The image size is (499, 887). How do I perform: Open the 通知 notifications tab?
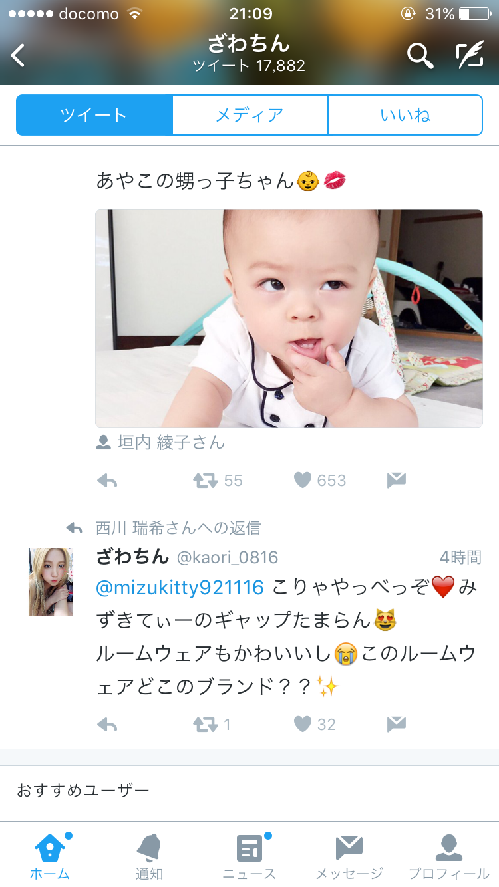(149, 856)
